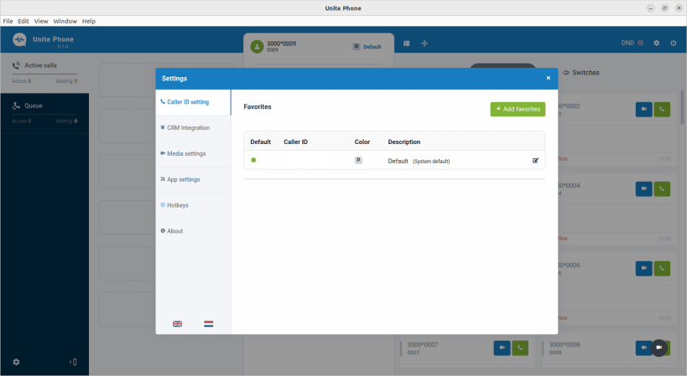The image size is (687, 376).
Task: Open the Help menu
Action: [x=89, y=21]
